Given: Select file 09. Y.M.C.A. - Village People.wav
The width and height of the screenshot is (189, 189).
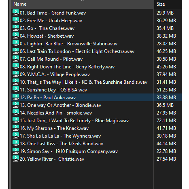Looking at the screenshot, I should 55,74.
